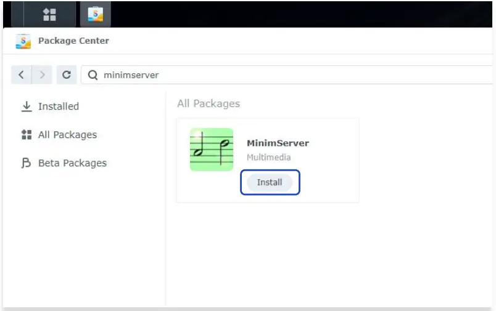
Task: Install the MinimServer package
Action: point(270,182)
